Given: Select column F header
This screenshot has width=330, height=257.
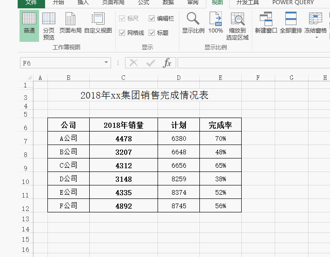Looking at the screenshot, I should (x=258, y=78).
